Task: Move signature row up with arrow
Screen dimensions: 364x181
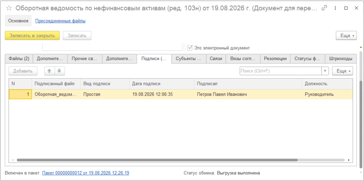Action: pyautogui.click(x=49, y=71)
